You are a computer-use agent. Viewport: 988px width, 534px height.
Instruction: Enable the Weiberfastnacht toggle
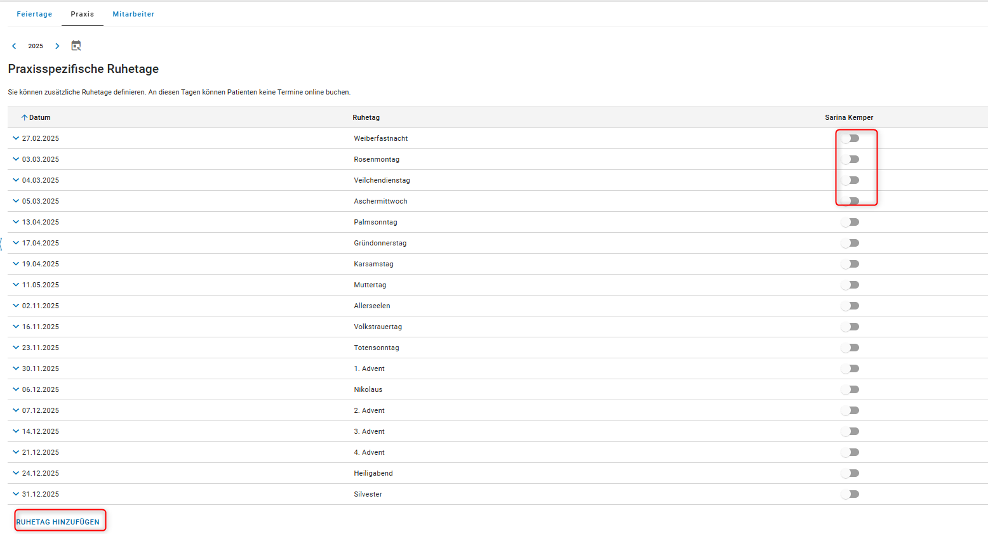pyautogui.click(x=850, y=138)
